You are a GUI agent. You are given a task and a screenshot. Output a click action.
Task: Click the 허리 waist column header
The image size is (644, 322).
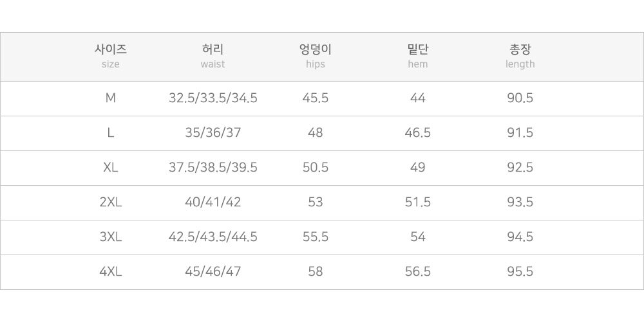[213, 56]
